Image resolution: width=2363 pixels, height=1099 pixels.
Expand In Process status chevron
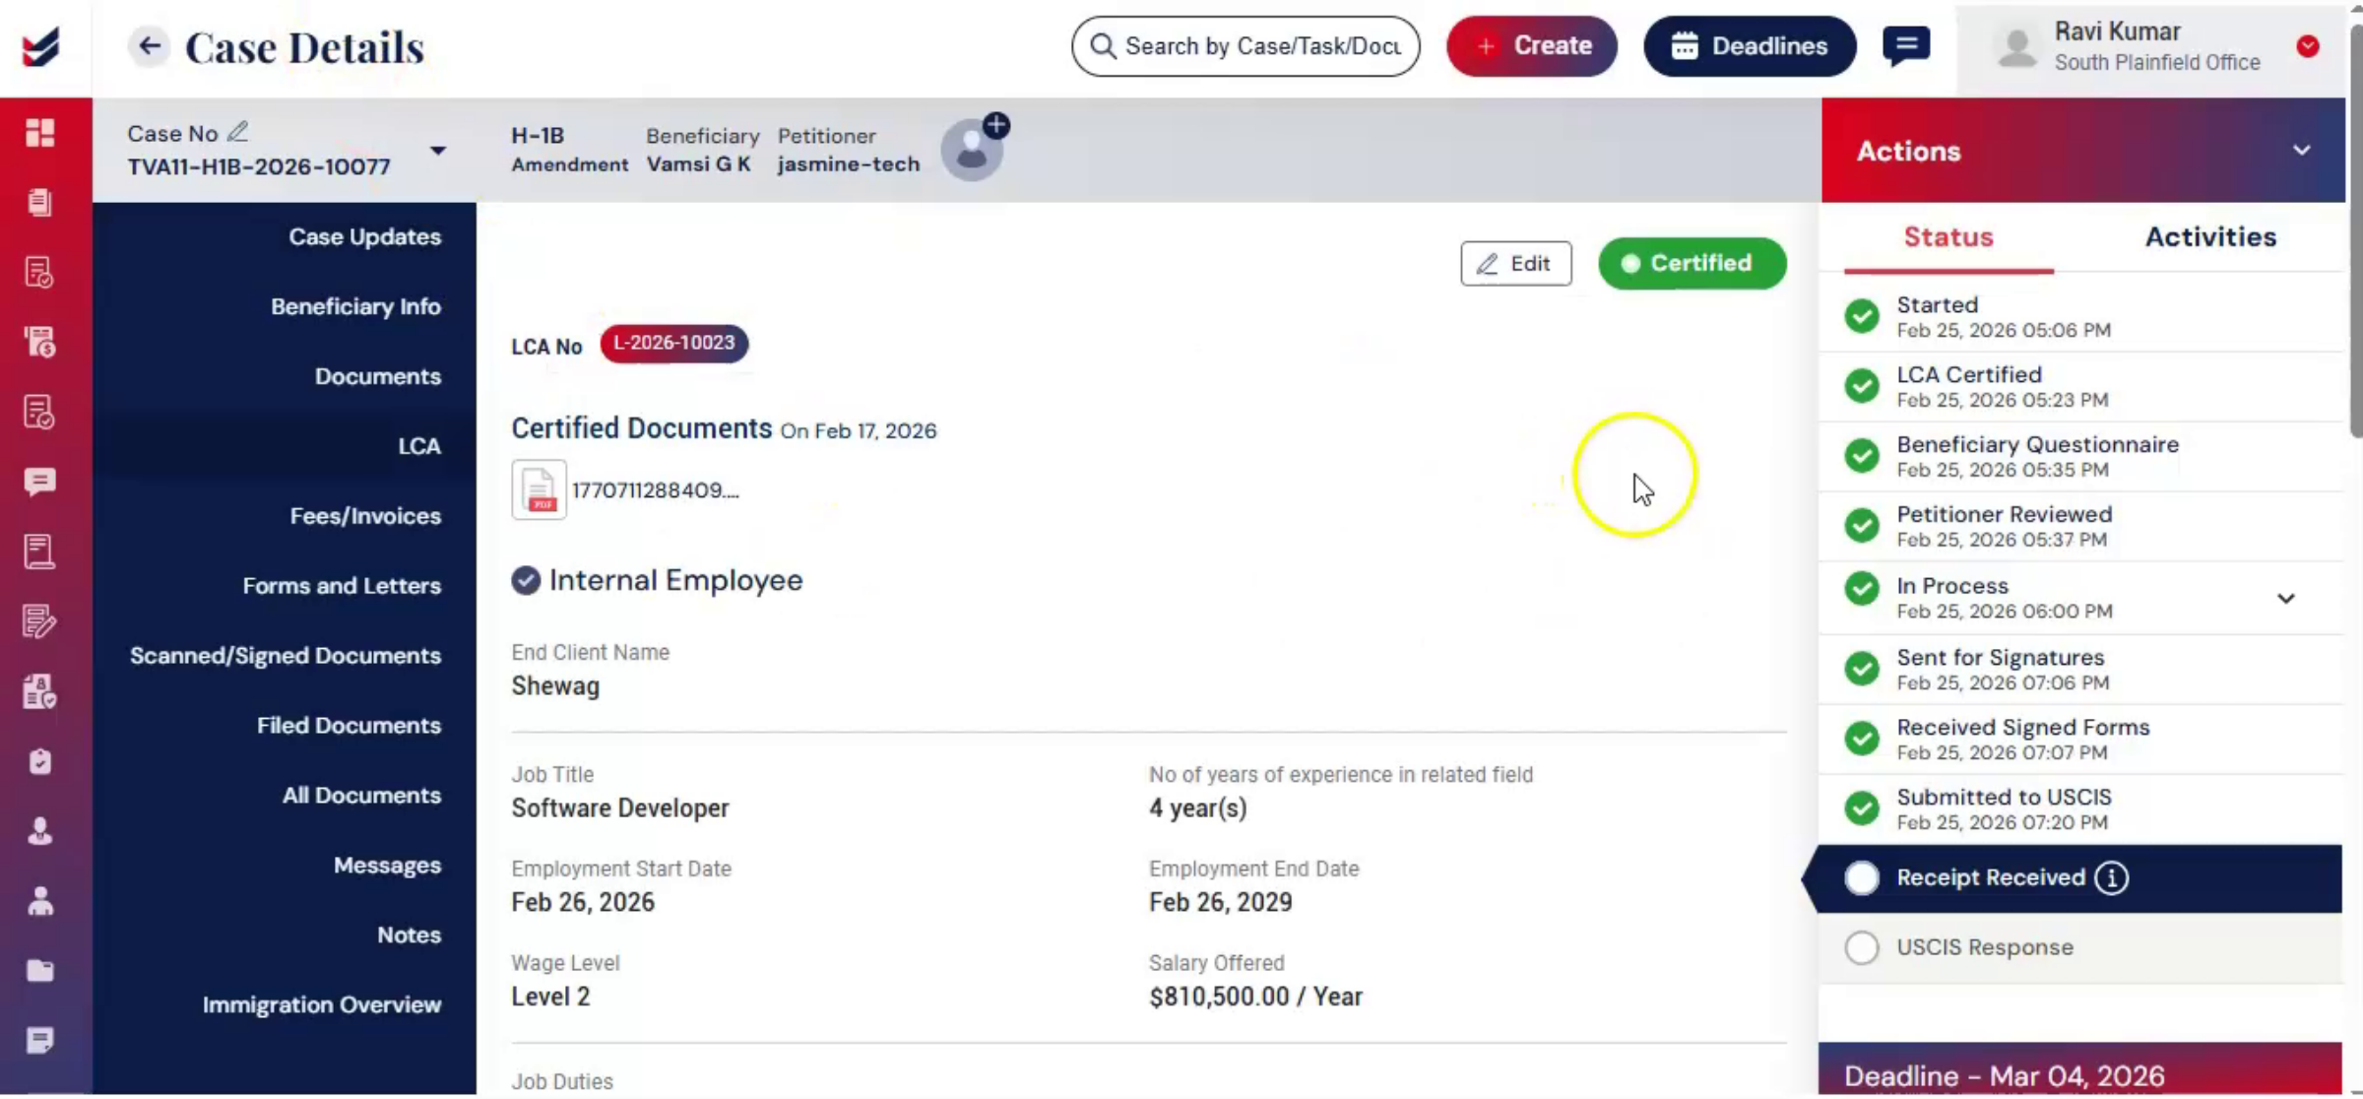tap(2286, 599)
